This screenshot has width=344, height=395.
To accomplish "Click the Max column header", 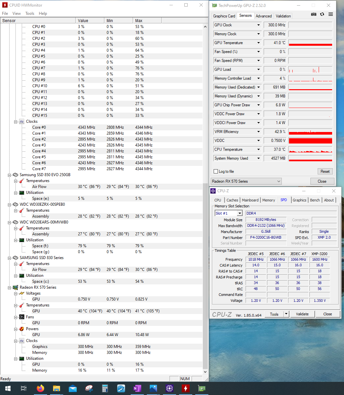I will pos(147,20).
